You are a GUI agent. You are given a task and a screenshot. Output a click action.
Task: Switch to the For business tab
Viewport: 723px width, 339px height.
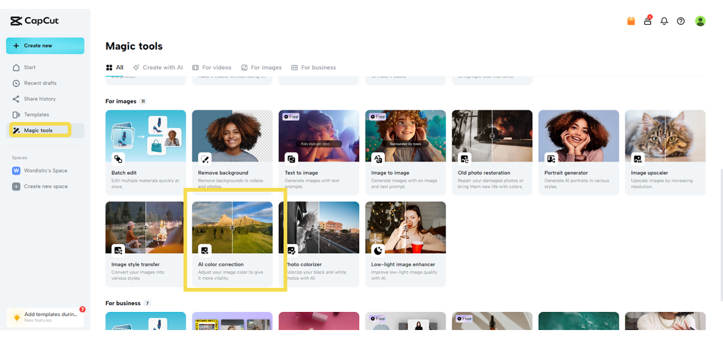(313, 67)
